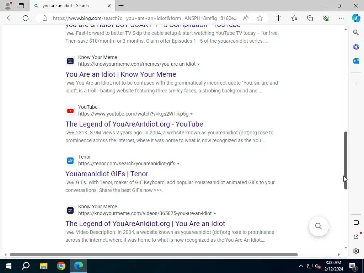Open 'Youareanidiot GIFs | Tenor' link
364x273 pixels.
pyautogui.click(x=107, y=173)
